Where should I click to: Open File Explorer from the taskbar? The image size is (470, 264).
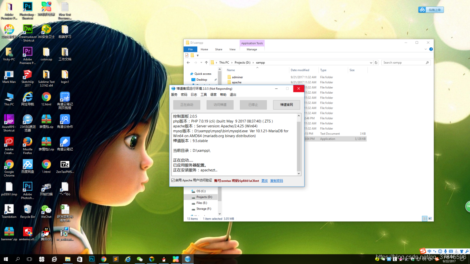pyautogui.click(x=68, y=259)
